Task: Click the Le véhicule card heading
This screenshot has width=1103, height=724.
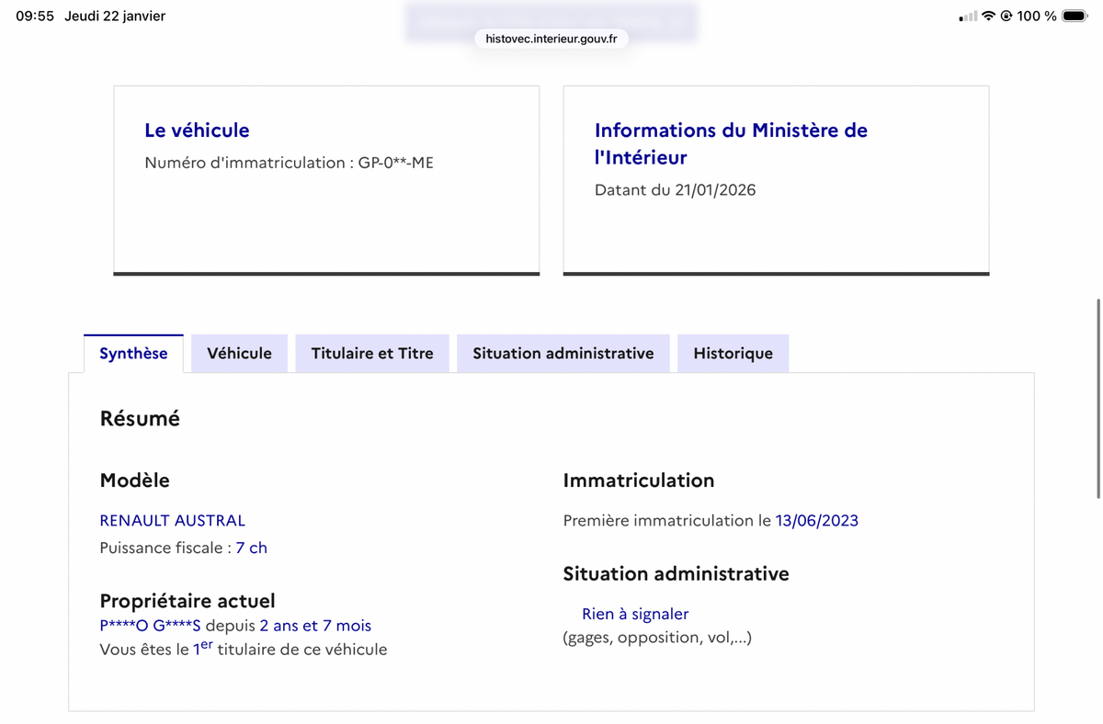Action: point(197,130)
